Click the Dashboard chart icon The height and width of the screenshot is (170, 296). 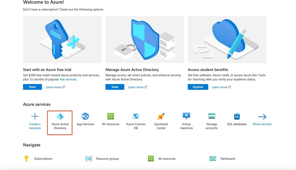(213, 158)
